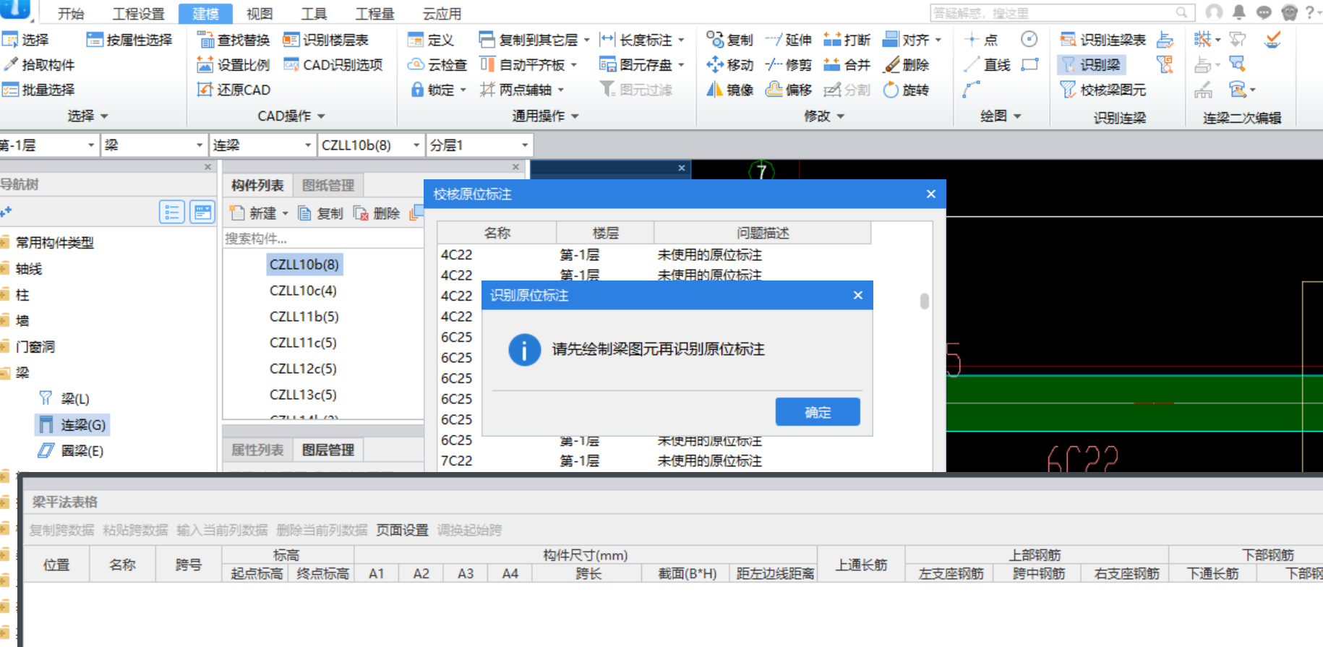
Task: Select 门窗洞 in navigation tree
Action: click(35, 346)
